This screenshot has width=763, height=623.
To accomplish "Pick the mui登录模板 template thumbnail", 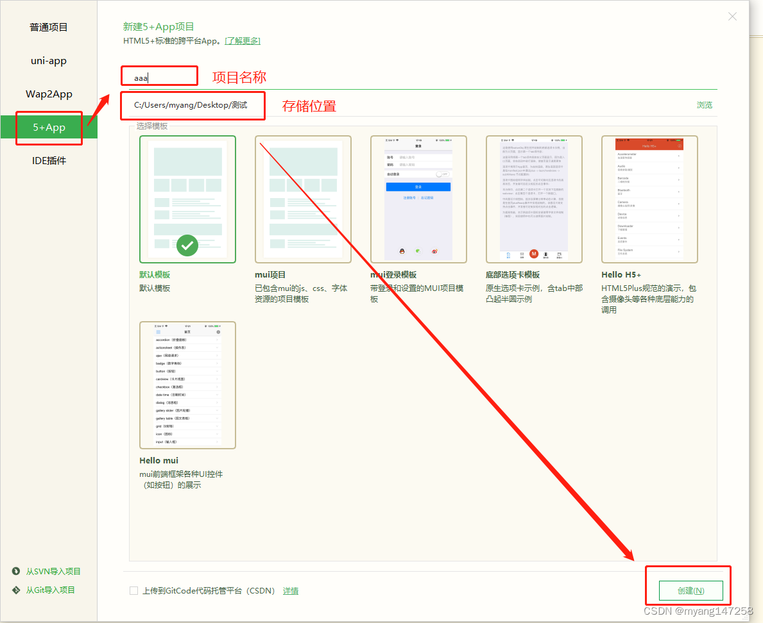I will point(418,199).
